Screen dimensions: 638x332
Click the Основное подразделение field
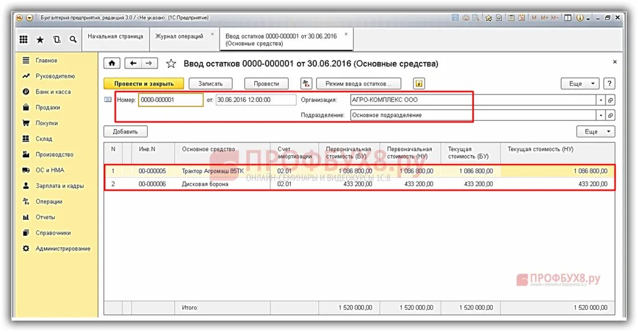(x=473, y=116)
